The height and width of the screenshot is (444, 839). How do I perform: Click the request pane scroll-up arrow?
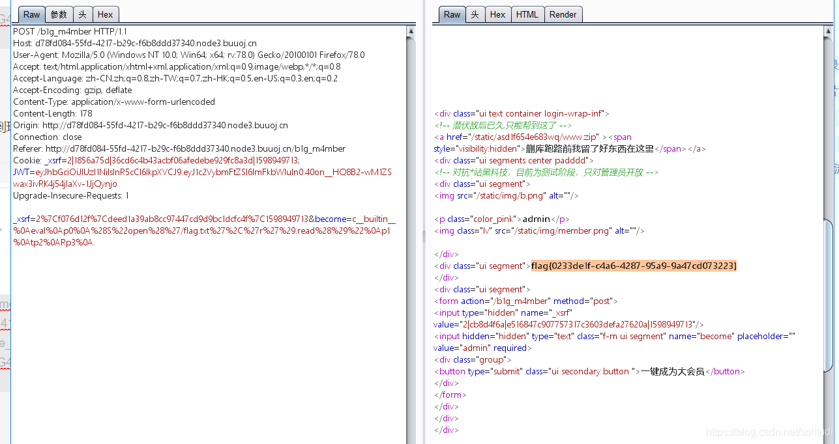[411, 31]
